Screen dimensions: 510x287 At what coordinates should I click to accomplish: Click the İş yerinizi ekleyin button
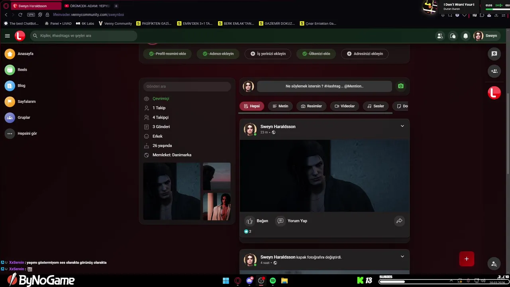tap(268, 54)
